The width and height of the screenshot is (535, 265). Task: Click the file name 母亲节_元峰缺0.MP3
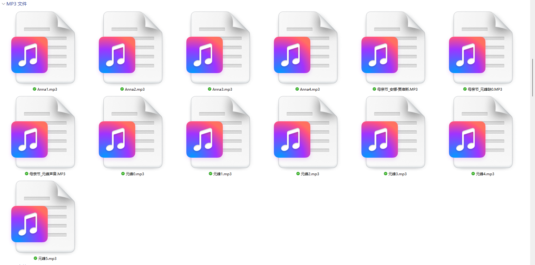(x=485, y=89)
